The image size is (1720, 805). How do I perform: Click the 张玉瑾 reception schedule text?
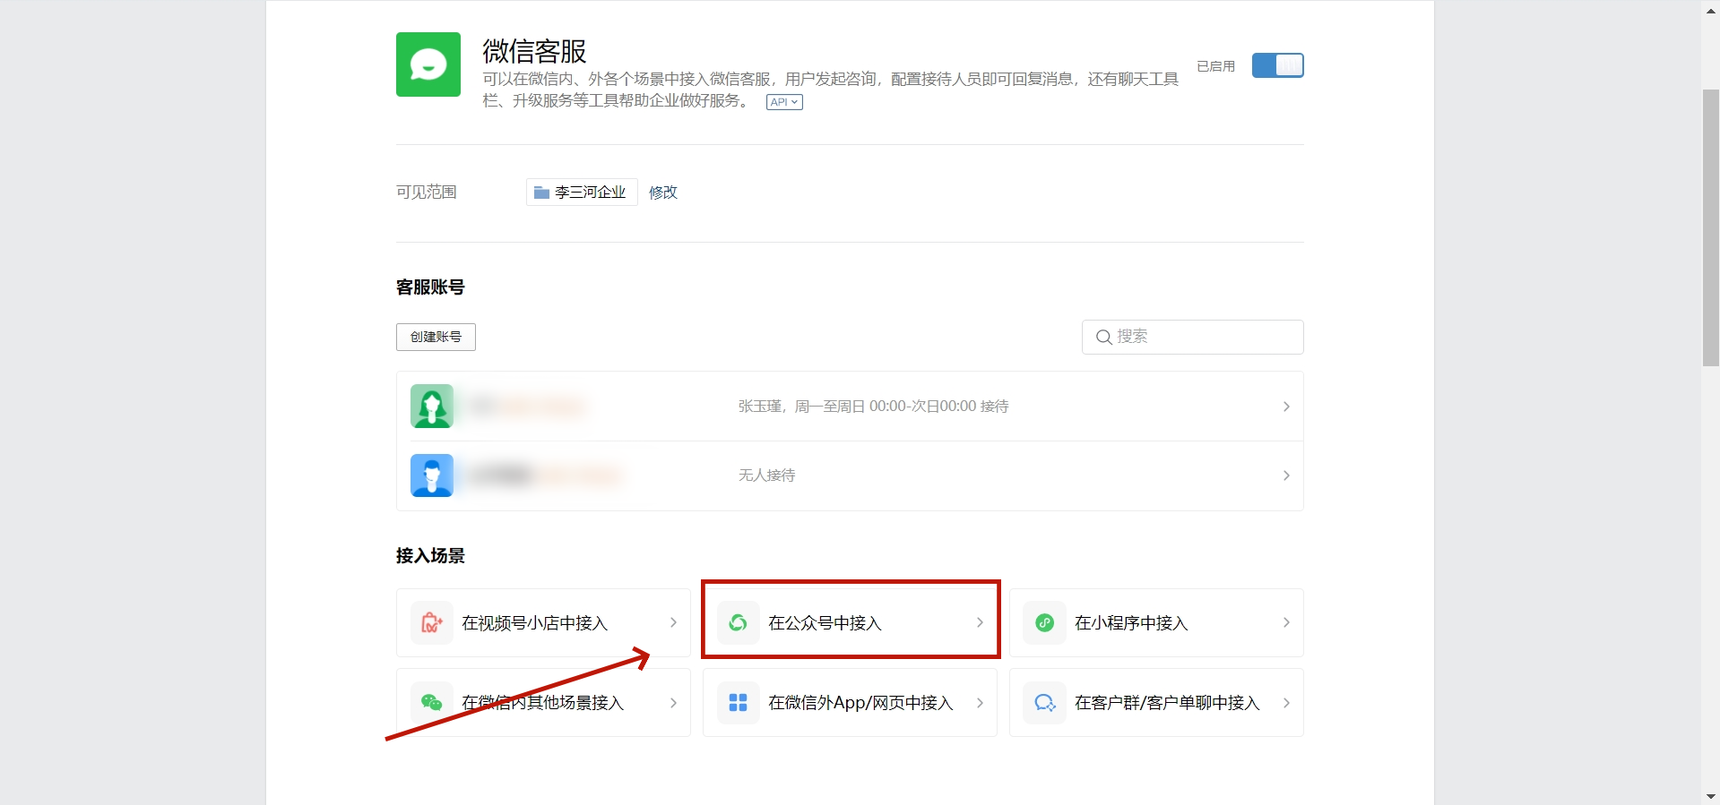point(874,407)
